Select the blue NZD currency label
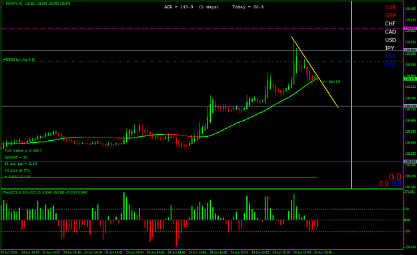Screen dimensions: 417x255 coord(390,65)
